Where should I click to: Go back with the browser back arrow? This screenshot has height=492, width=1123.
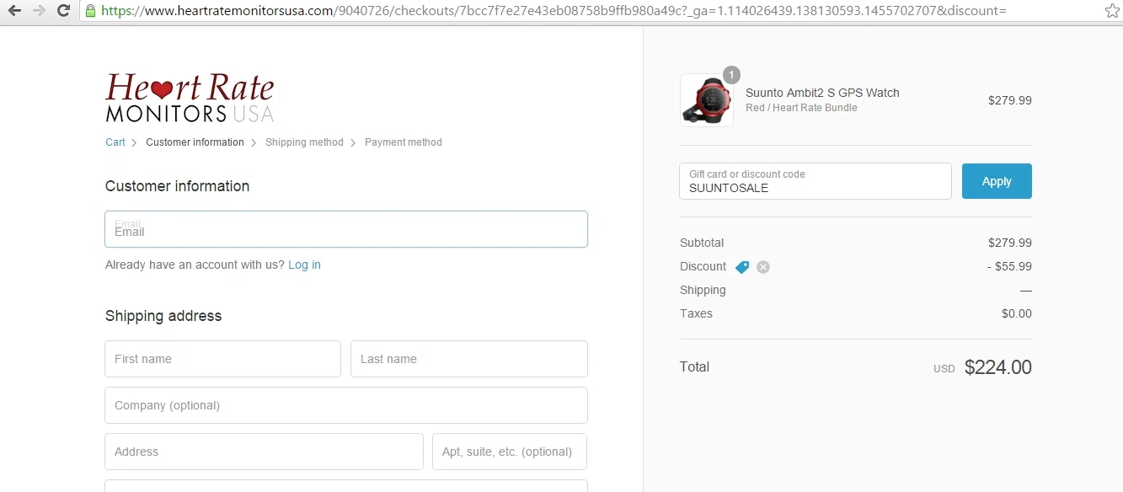coord(14,11)
